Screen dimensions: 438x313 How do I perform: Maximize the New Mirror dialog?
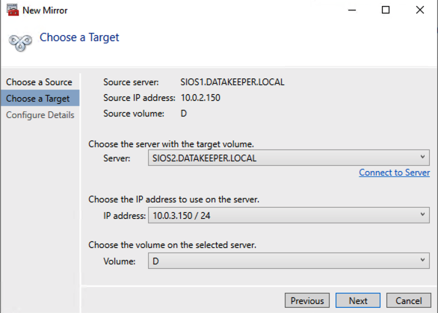coord(386,10)
